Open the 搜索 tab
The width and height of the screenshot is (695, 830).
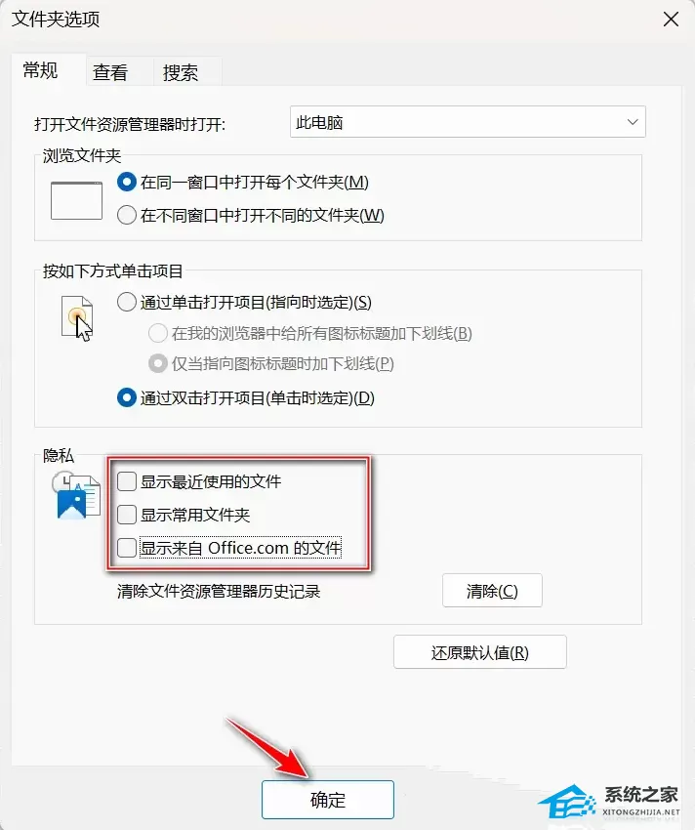point(181,72)
